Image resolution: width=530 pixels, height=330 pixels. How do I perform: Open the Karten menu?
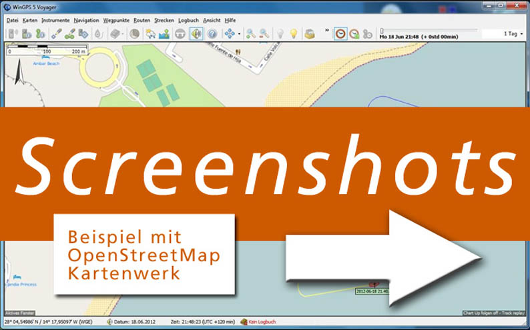point(29,20)
